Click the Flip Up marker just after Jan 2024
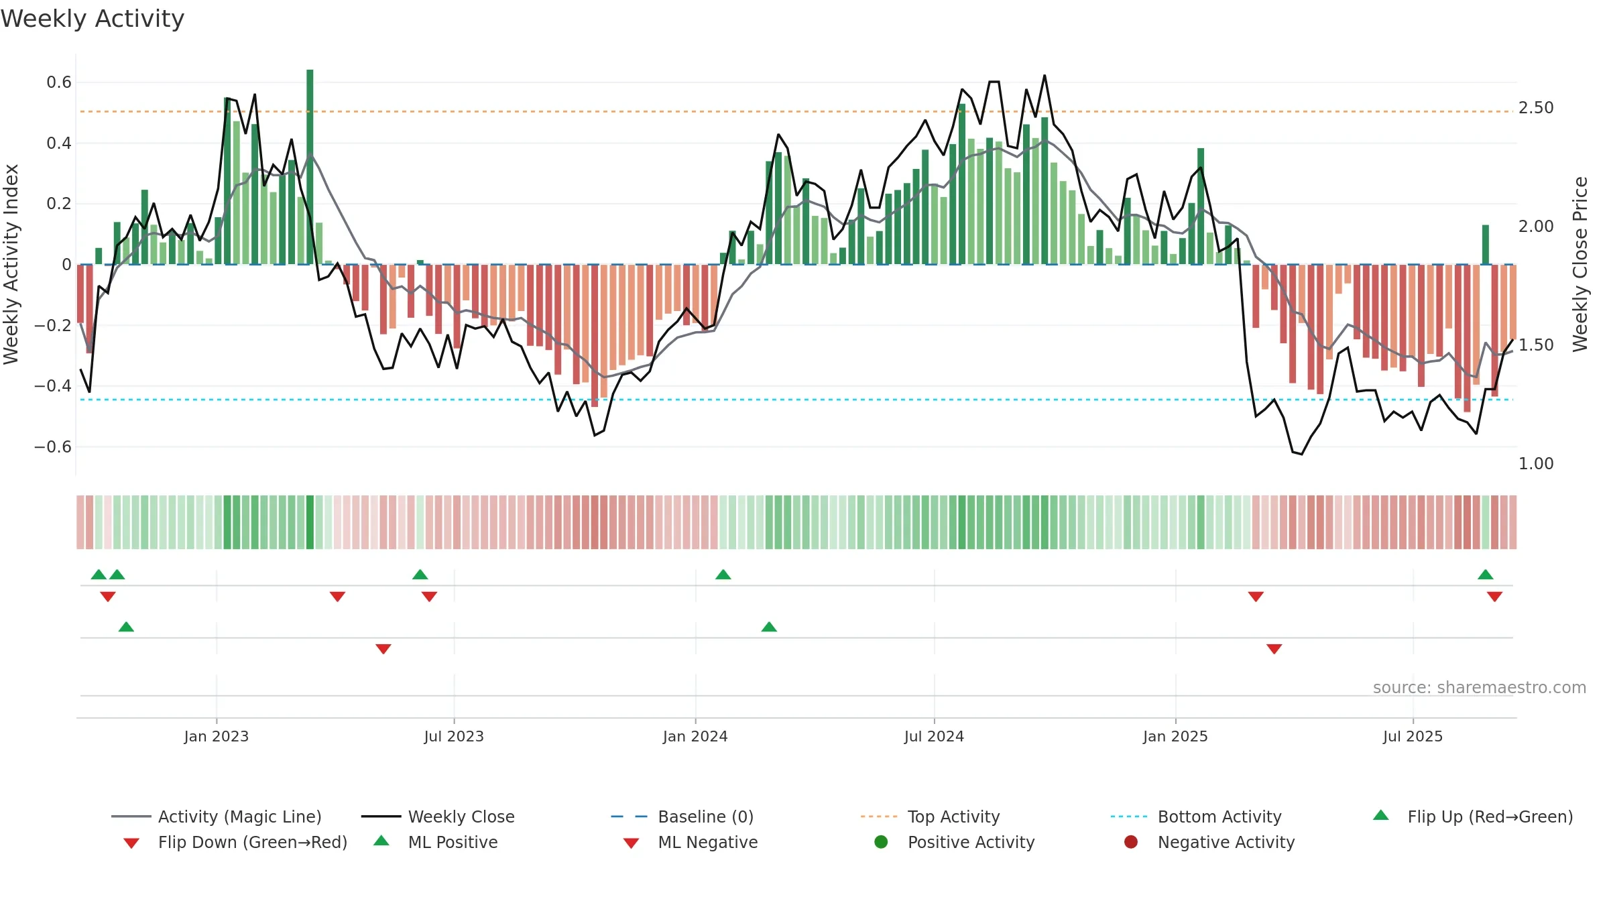 [x=723, y=575]
